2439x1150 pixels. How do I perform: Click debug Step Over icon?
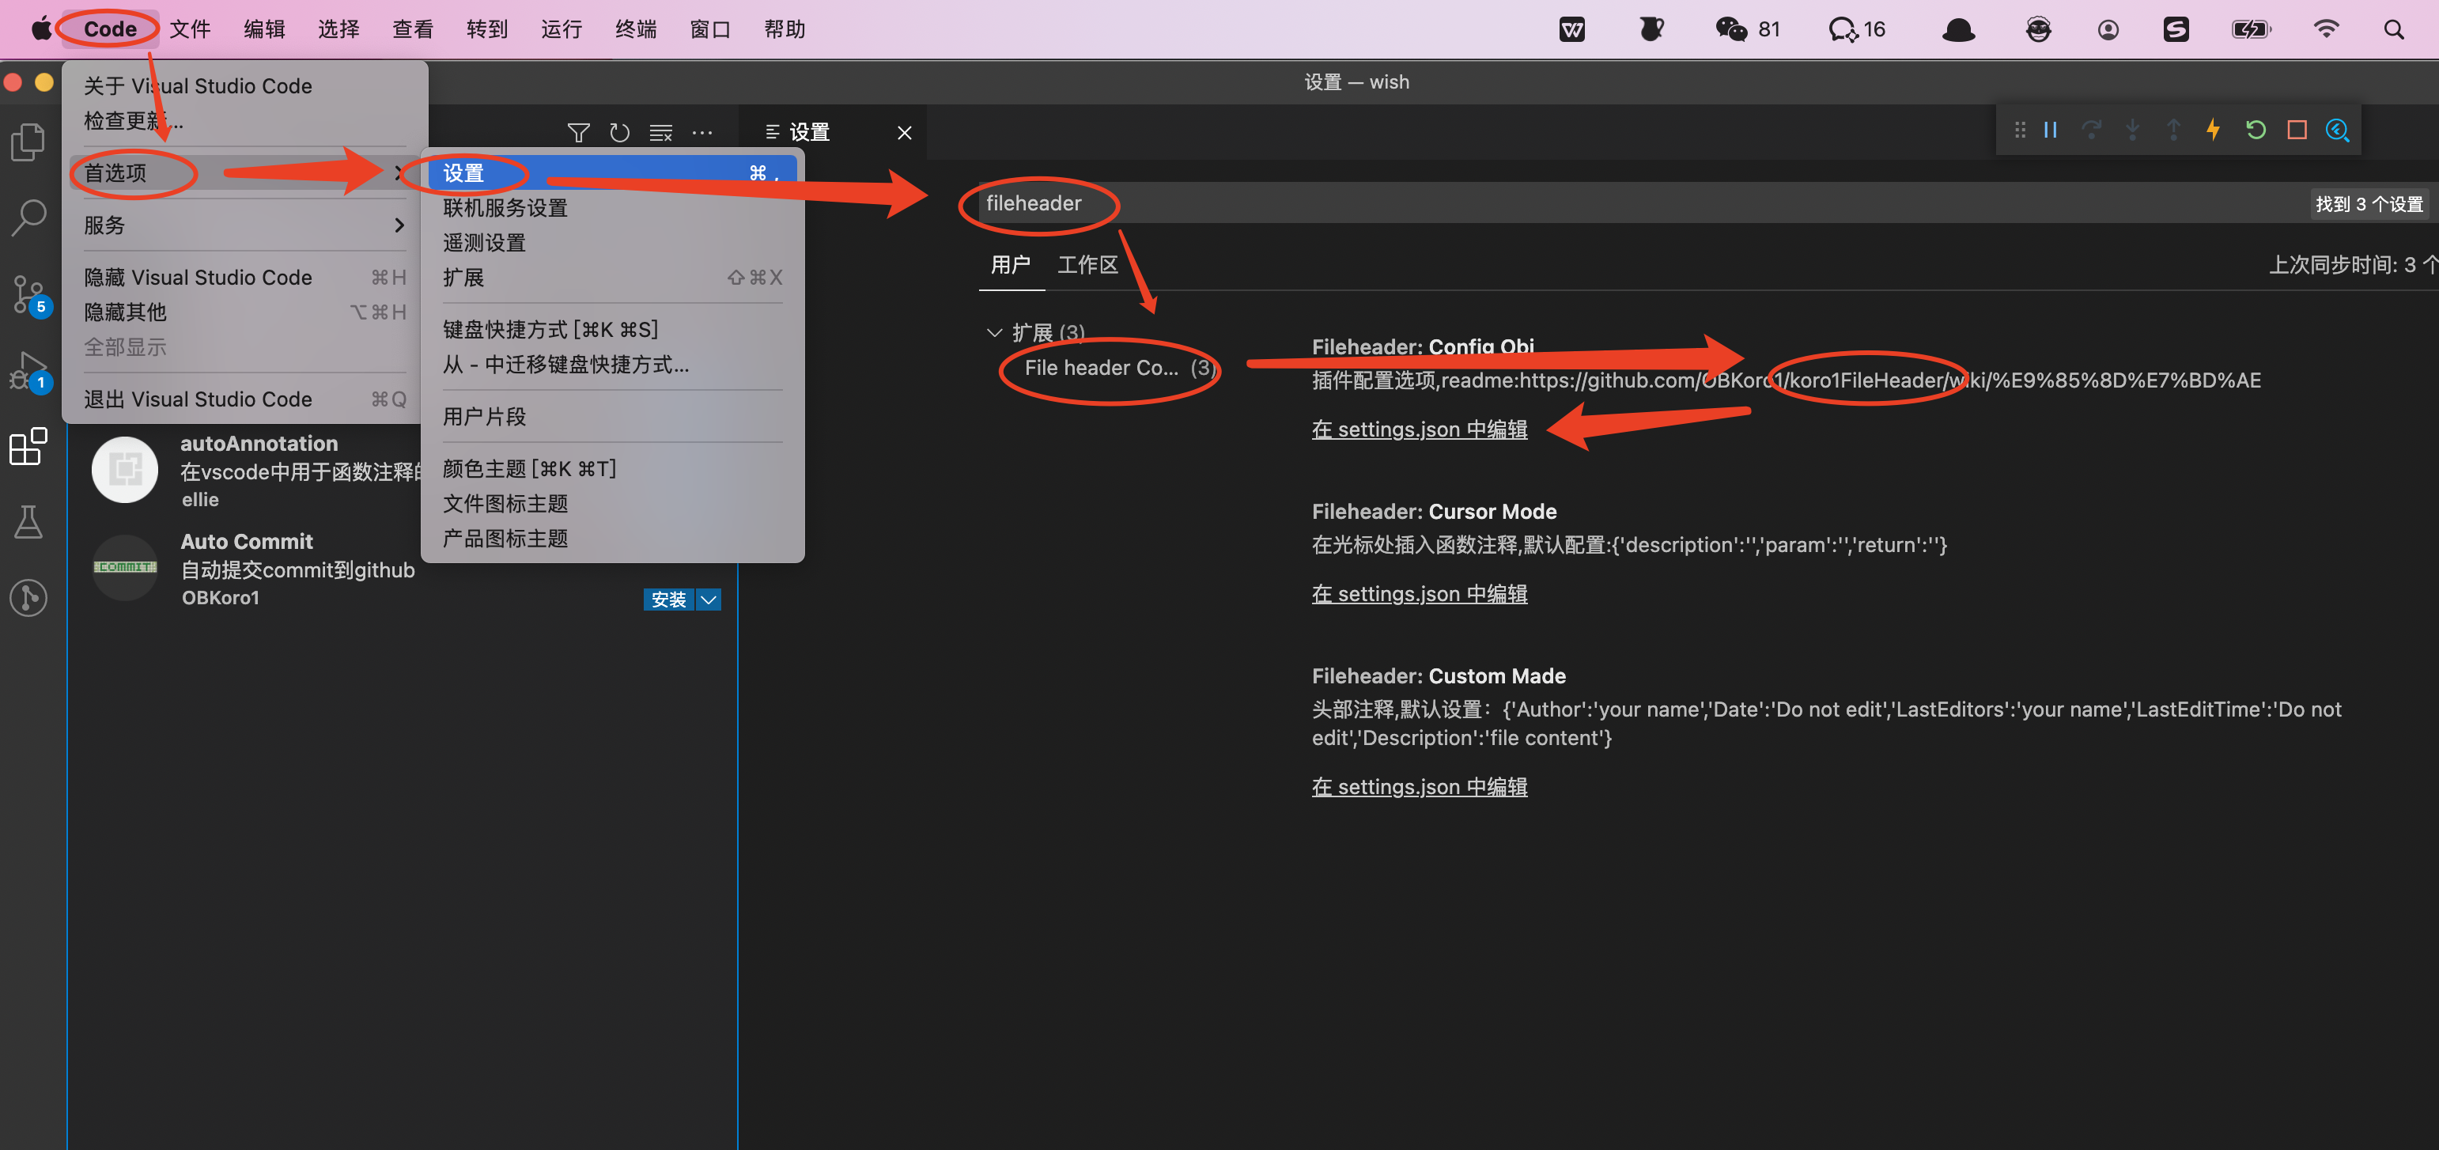(x=2092, y=130)
